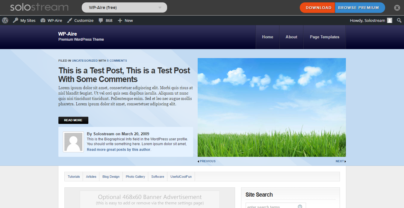Screen dimensions: 404x208
Task: Go to the About nav item
Action: click(291, 37)
